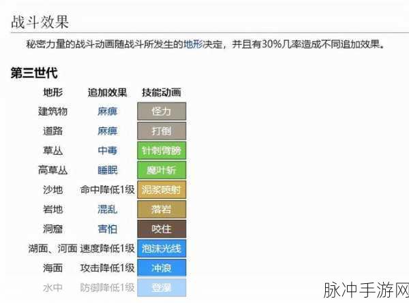This screenshot has width=409, height=303.
Task: Click the 打倒 move box
Action: [x=162, y=131]
